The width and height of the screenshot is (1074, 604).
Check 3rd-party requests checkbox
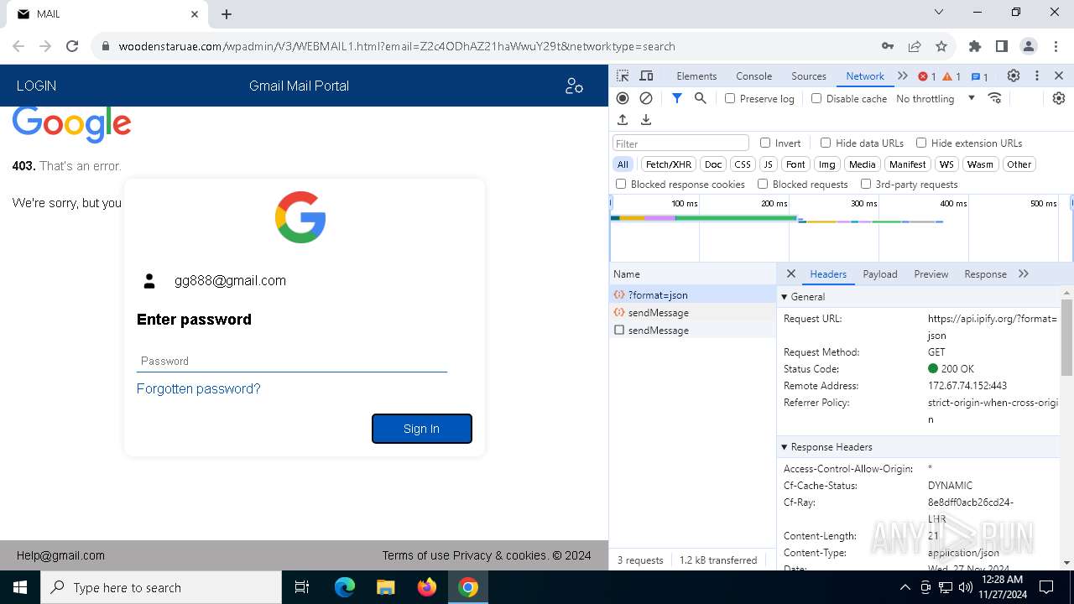click(x=866, y=184)
